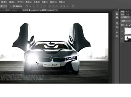Select the white top layer thumbnail
131x98 pixels.
(x=127, y=31)
